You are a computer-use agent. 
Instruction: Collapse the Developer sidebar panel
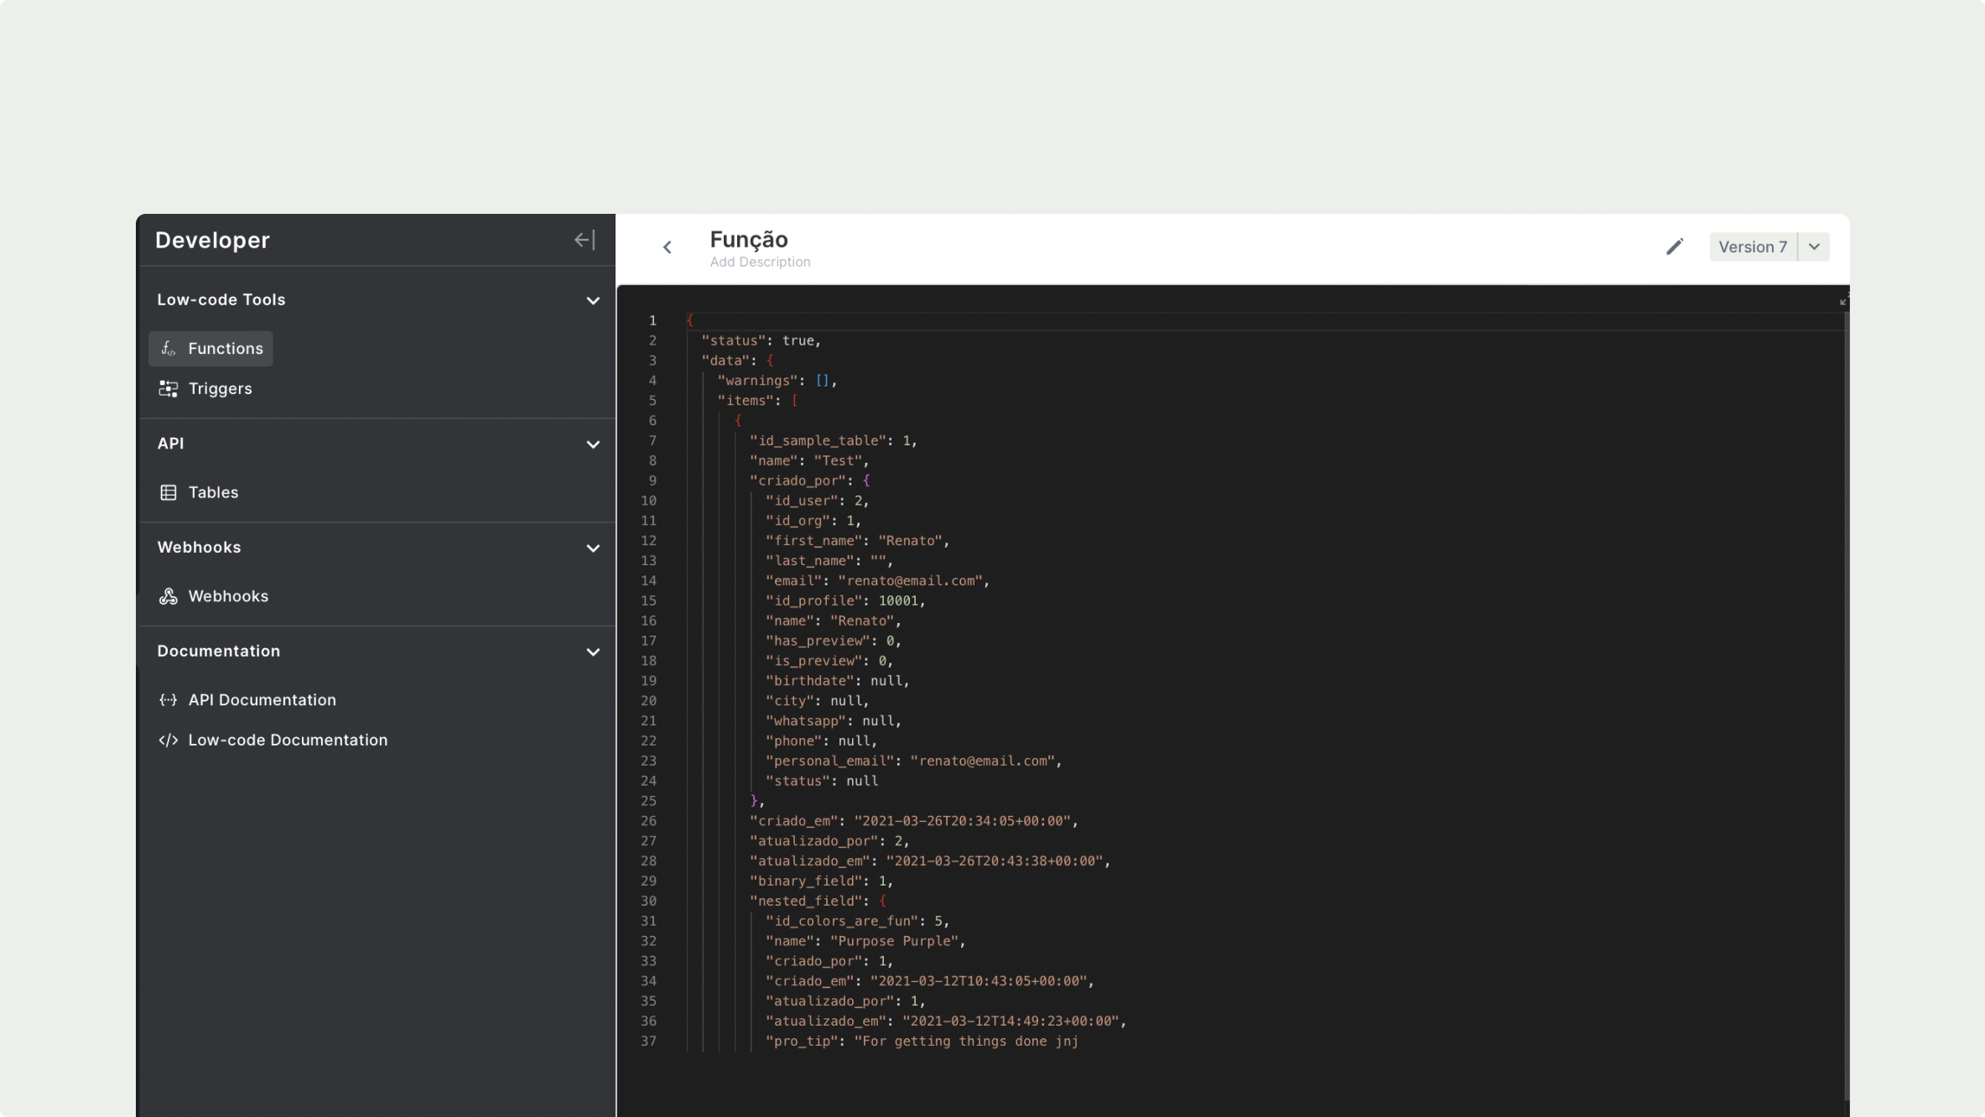[585, 241]
